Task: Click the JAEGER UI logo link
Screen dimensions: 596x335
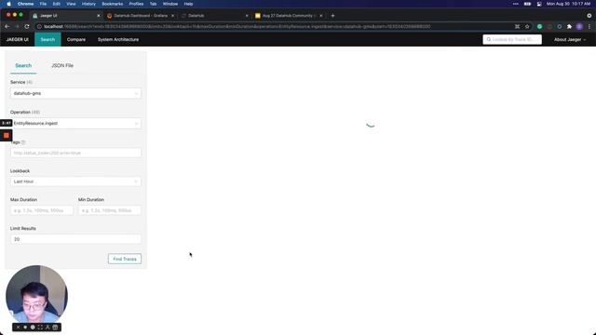Action: coord(17,39)
